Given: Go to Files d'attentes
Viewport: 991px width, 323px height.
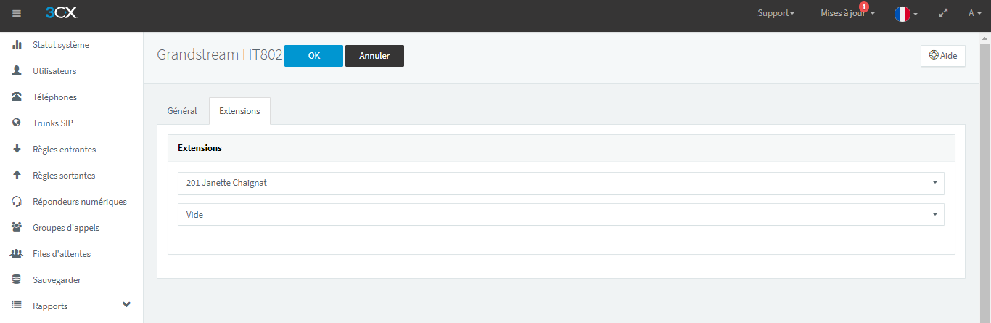Looking at the screenshot, I should pyautogui.click(x=62, y=254).
